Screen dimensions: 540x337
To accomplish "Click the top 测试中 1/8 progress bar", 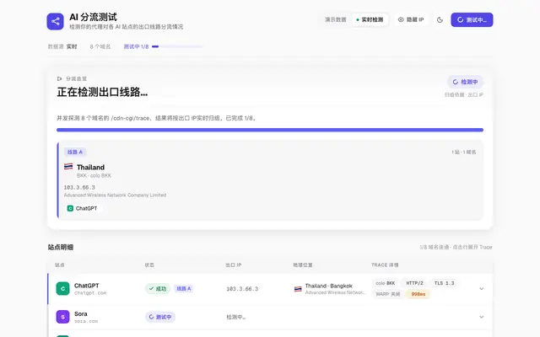I will [x=177, y=46].
